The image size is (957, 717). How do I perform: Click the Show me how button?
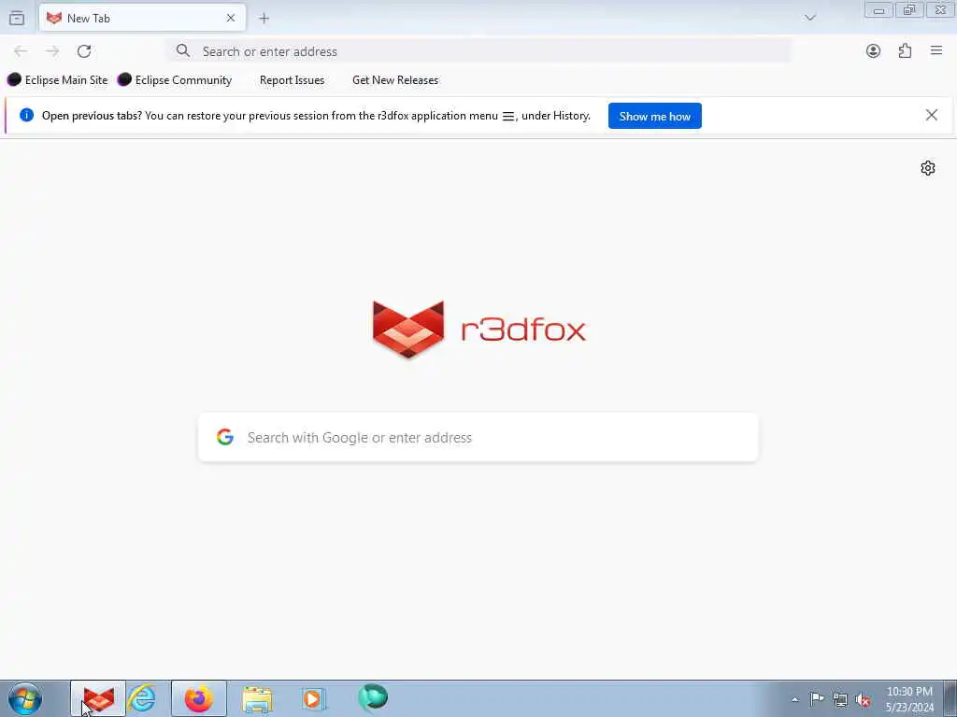click(655, 116)
